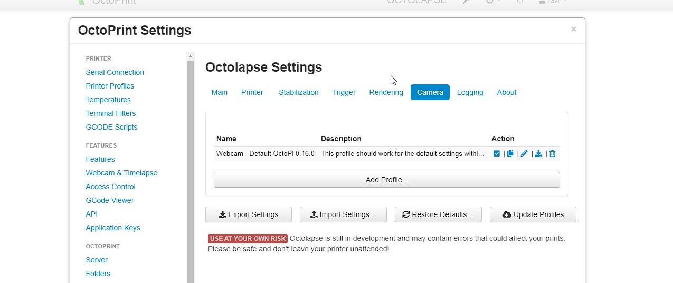Go to the Trigger tab
Screen dimensions: 673x283
tap(344, 92)
